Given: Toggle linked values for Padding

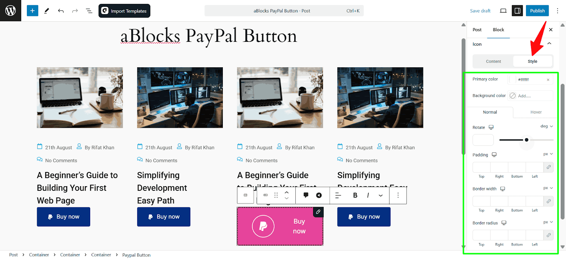Looking at the screenshot, I should (x=549, y=167).
